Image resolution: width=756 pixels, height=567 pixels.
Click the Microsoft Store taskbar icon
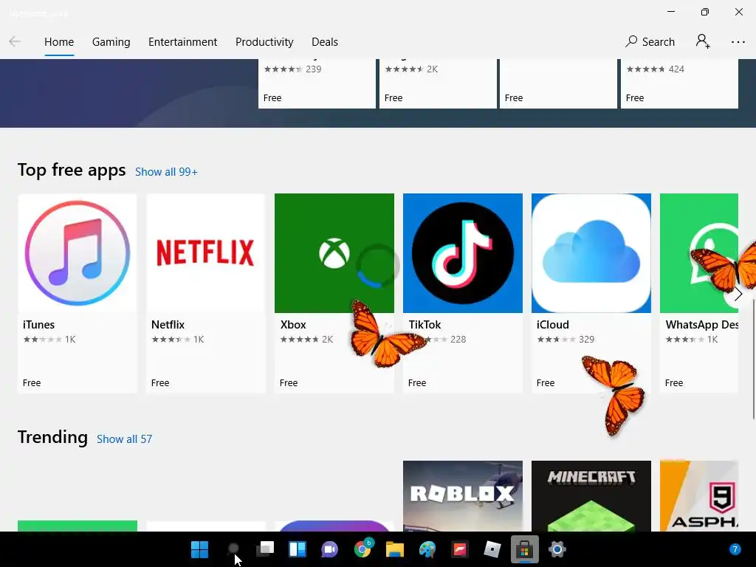pos(525,549)
